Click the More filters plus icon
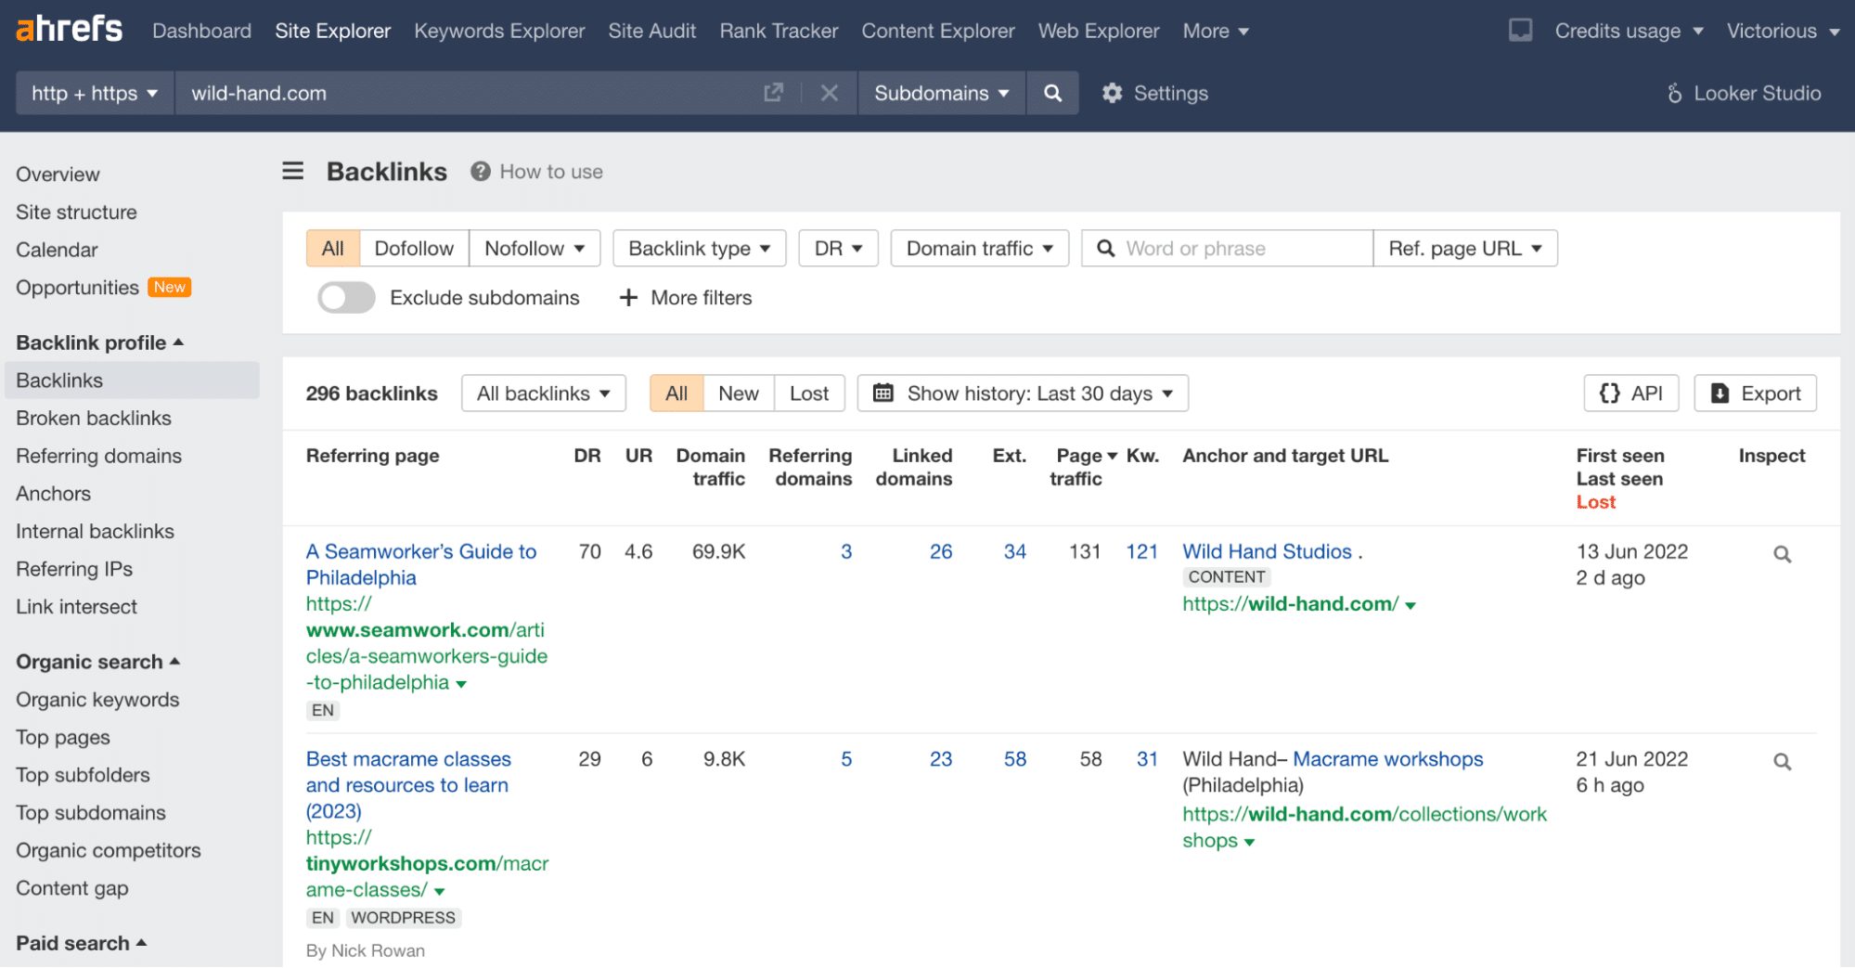 click(x=628, y=298)
